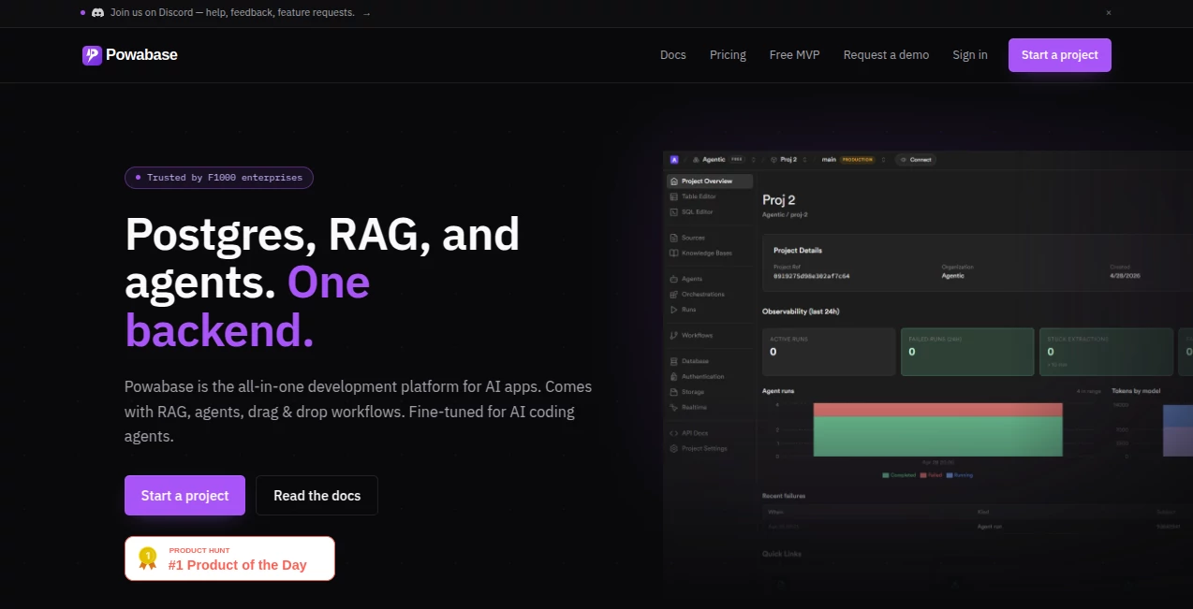Click the Product Hunt medal icon
The width and height of the screenshot is (1193, 609).
coord(148,558)
